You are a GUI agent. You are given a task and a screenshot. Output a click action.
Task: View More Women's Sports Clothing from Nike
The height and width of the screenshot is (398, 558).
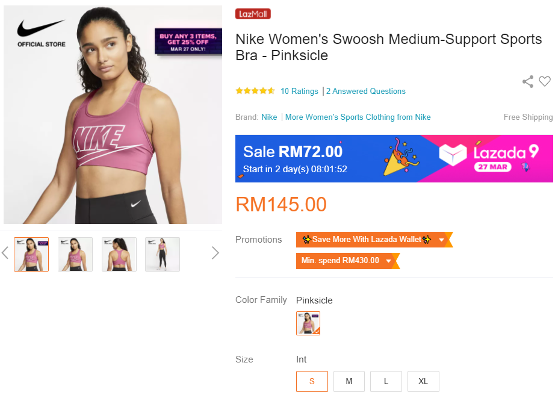358,117
